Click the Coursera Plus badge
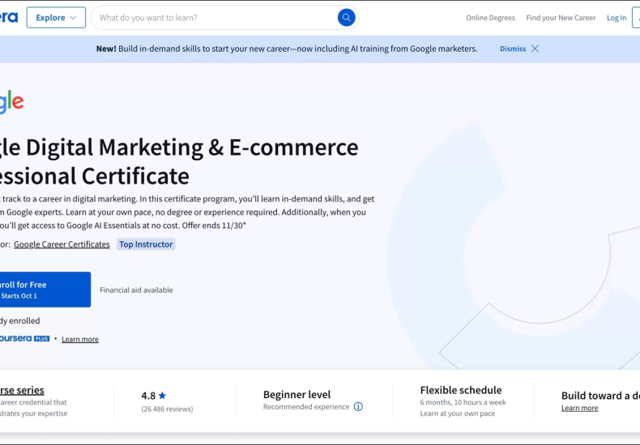 pyautogui.click(x=24, y=339)
